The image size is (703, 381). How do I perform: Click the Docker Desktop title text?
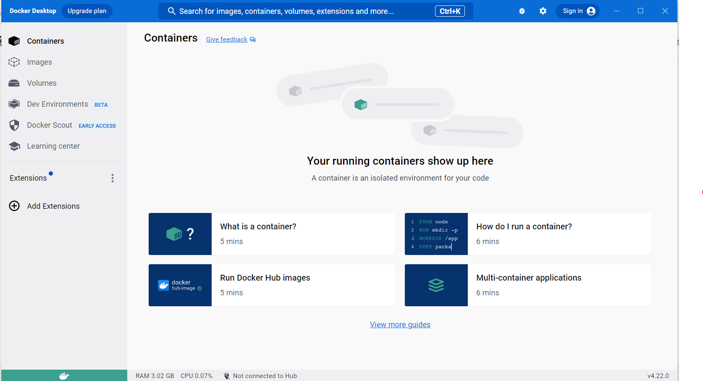(x=33, y=11)
